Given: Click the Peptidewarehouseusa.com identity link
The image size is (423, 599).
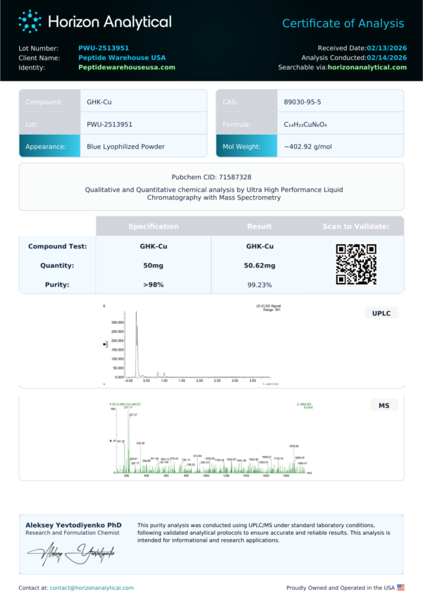Looking at the screenshot, I should point(127,68).
